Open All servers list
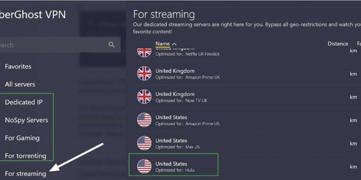The image size is (361, 180). (x=20, y=84)
